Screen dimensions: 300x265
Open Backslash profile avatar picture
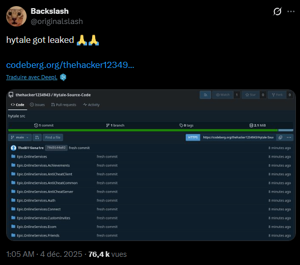(16, 16)
